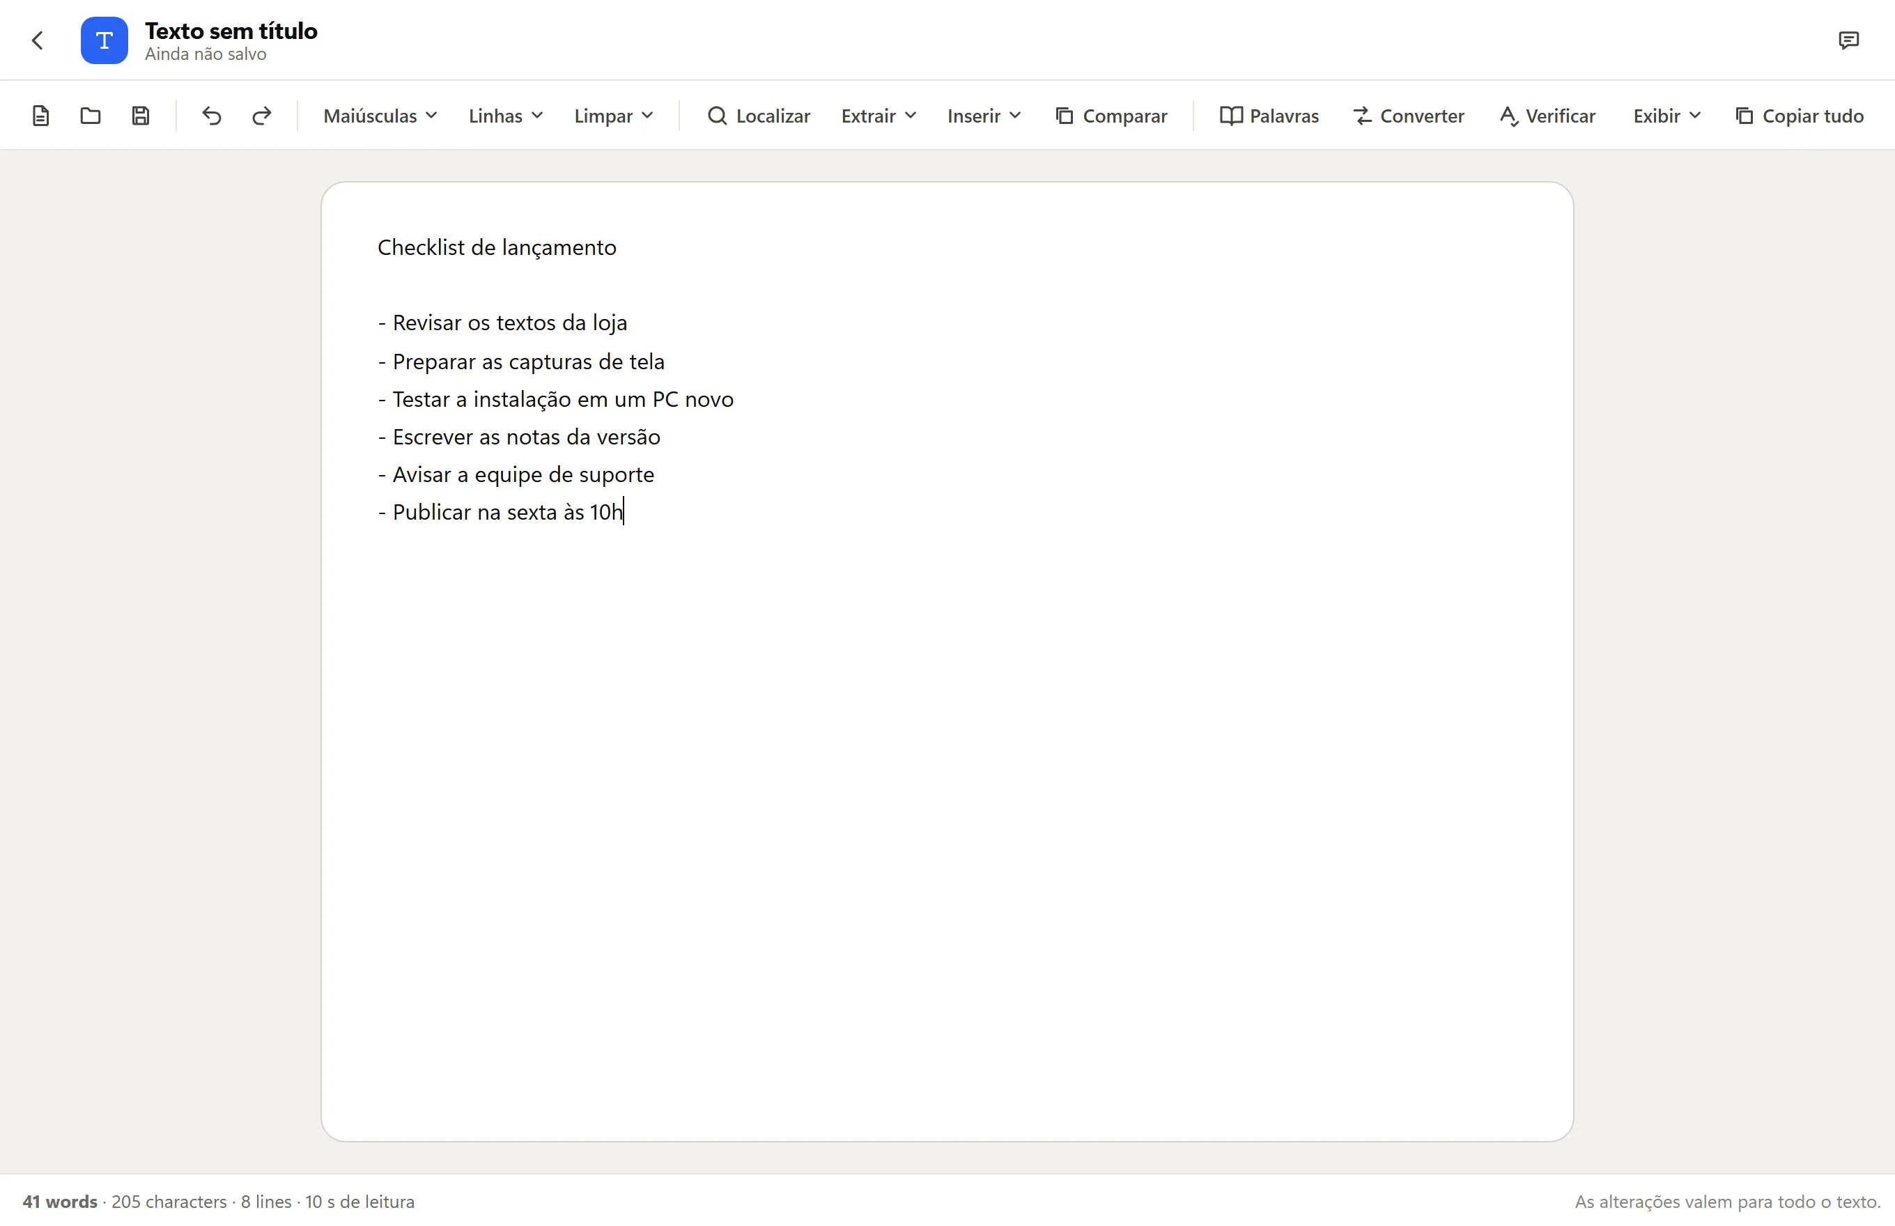The image size is (1895, 1226).
Task: Redo the last change
Action: 261,116
